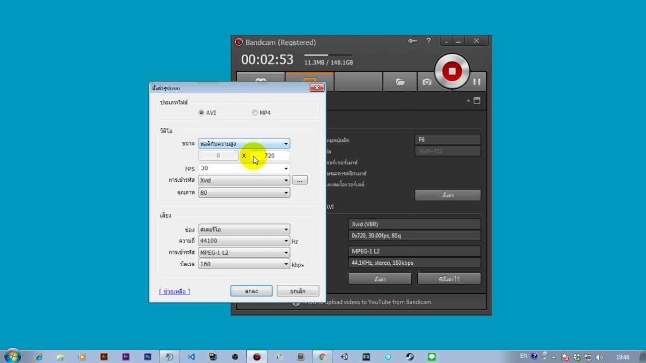Screen dimensions: 646x363
Task: Pause the Bandicam recording
Action: click(x=476, y=82)
